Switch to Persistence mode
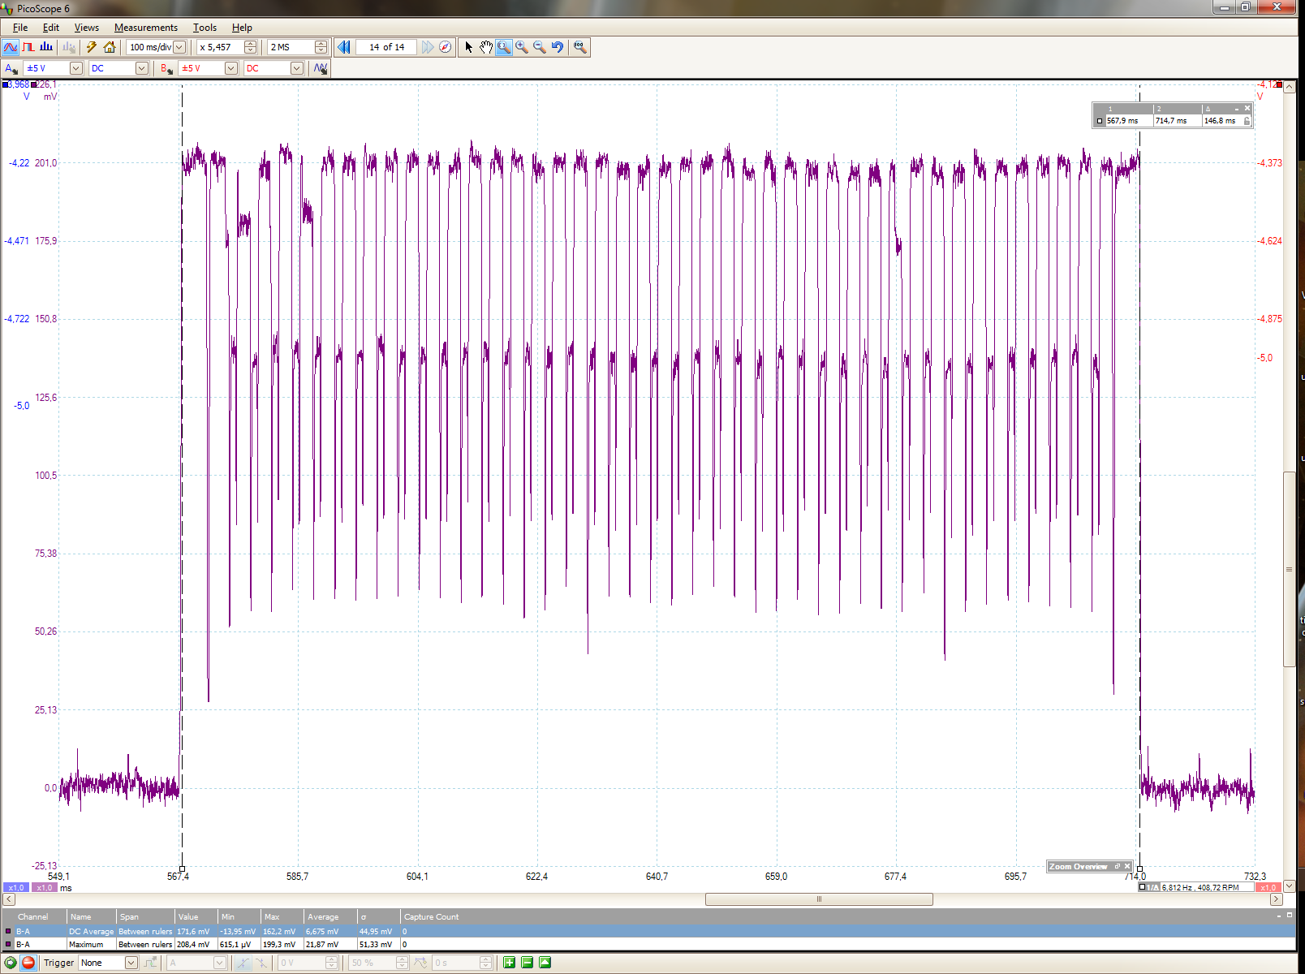Image resolution: width=1305 pixels, height=974 pixels. click(28, 47)
